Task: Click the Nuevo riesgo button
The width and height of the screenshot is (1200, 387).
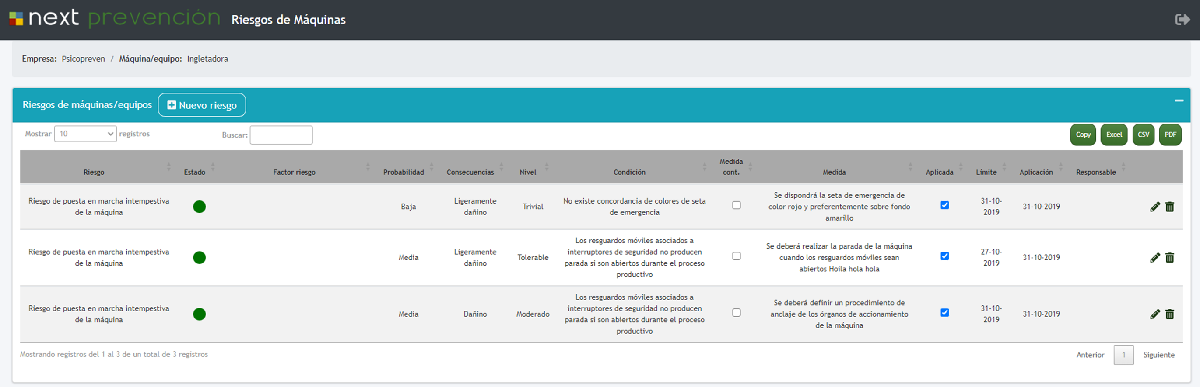Action: (202, 105)
